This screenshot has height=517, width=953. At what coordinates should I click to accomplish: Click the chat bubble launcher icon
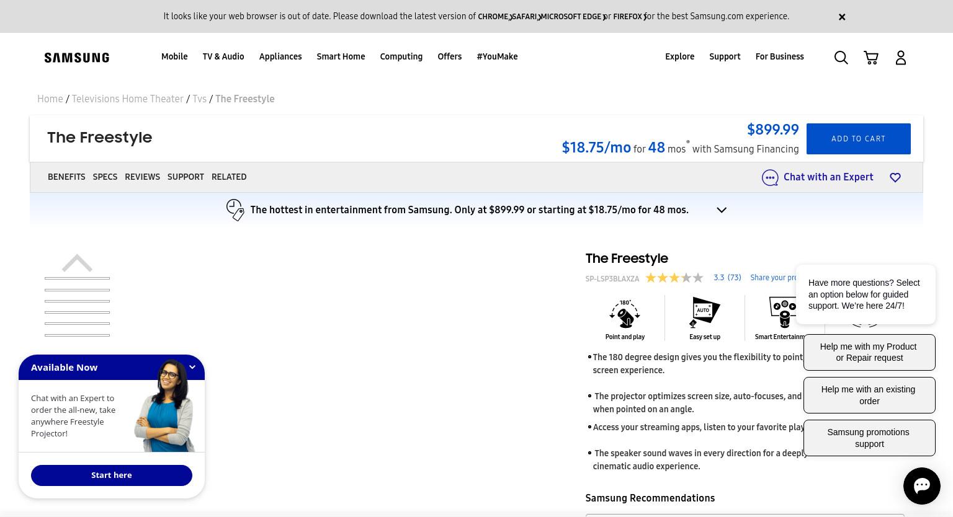[922, 486]
